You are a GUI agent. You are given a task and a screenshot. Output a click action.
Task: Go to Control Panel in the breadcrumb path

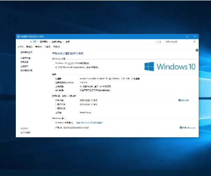tap(44, 42)
